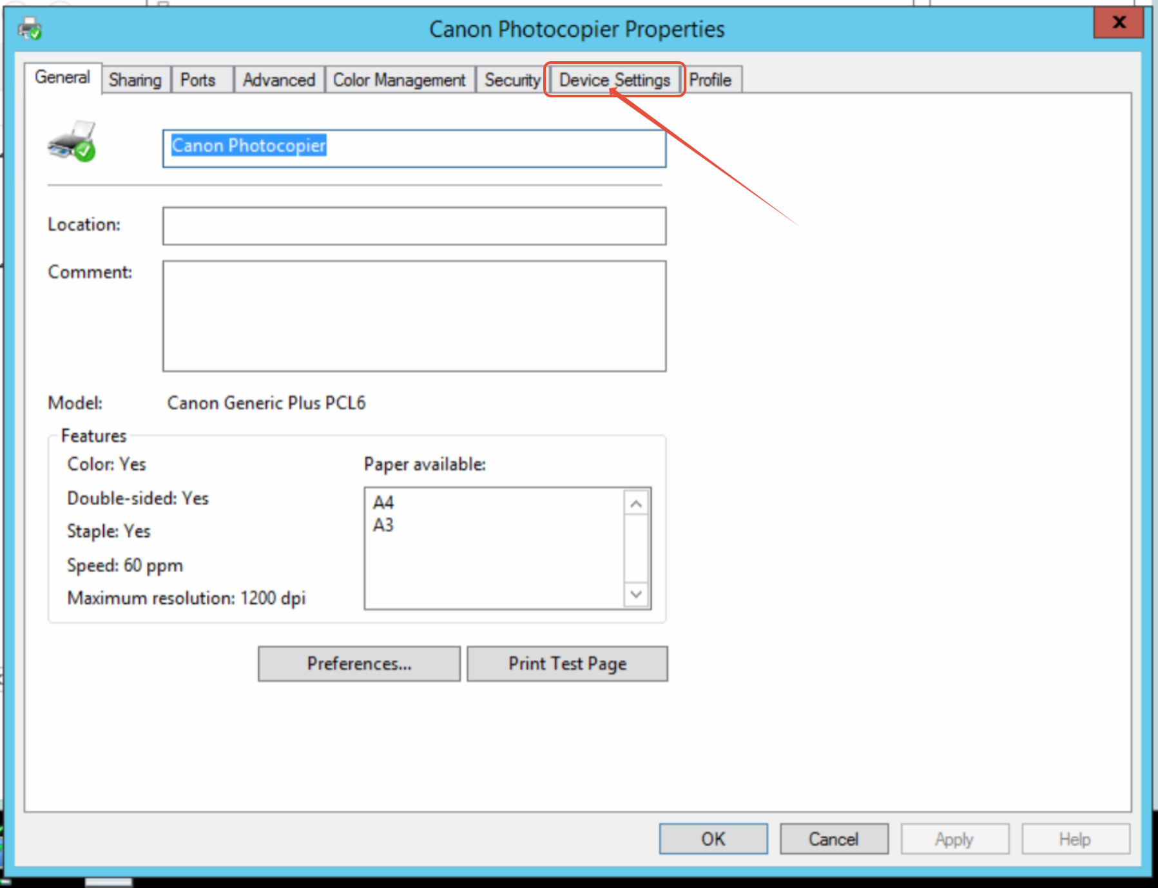Click 'Maximum resolution: 1200 dpi' text

[186, 599]
